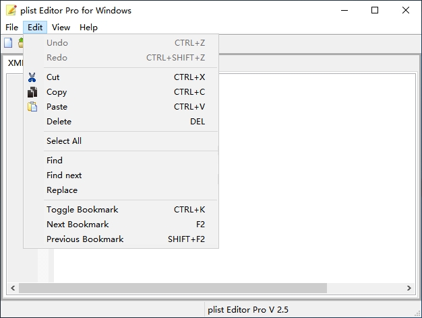This screenshot has height=318, width=422.
Task: Open the Replace command
Action: tap(121, 190)
